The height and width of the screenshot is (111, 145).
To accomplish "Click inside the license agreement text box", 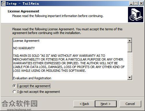I will [x=70, y=59].
